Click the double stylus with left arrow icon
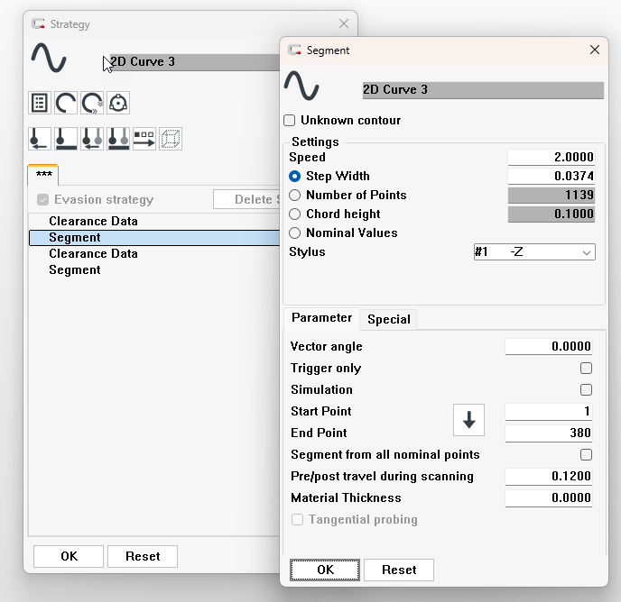The height and width of the screenshot is (602, 621). [92, 139]
